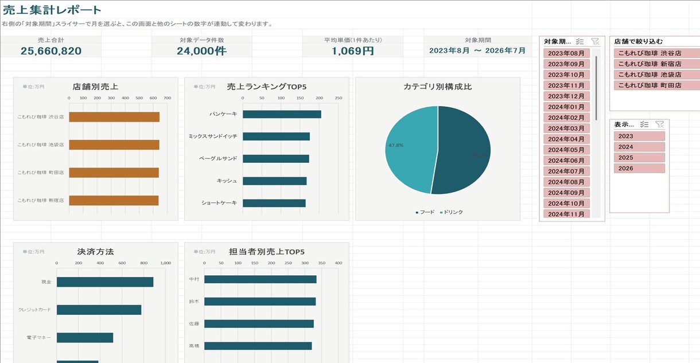Toggle multi-select in the 対象期 slicer
The image size is (700, 363).
(x=580, y=41)
